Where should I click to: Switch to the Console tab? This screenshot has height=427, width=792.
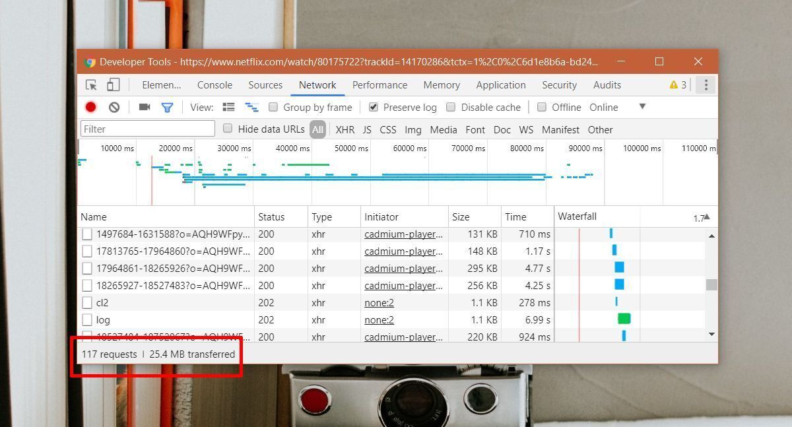pyautogui.click(x=214, y=85)
